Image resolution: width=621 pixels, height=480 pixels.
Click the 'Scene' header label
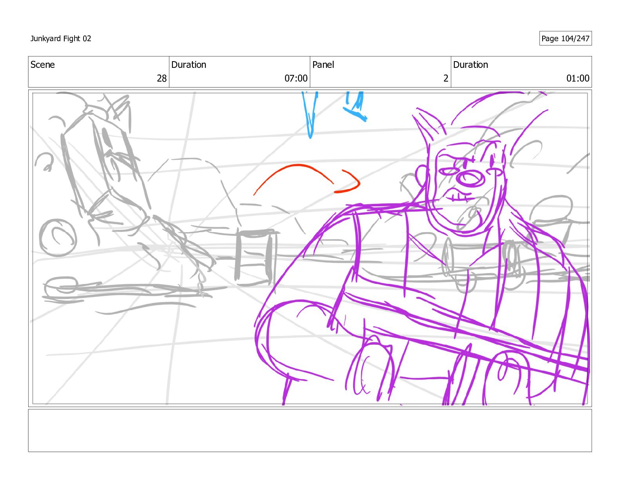43,65
